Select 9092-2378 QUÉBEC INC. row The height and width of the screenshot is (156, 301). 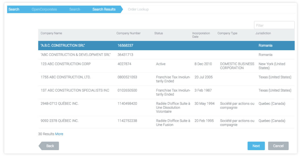tap(166, 122)
